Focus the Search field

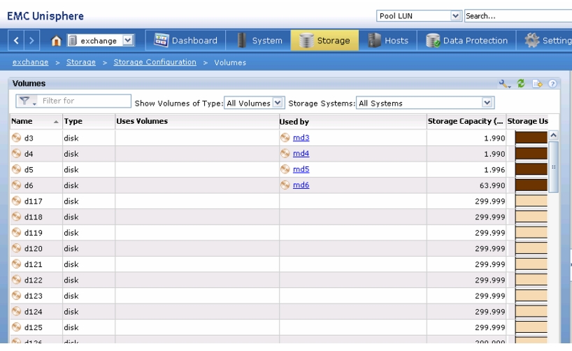pyautogui.click(x=518, y=15)
